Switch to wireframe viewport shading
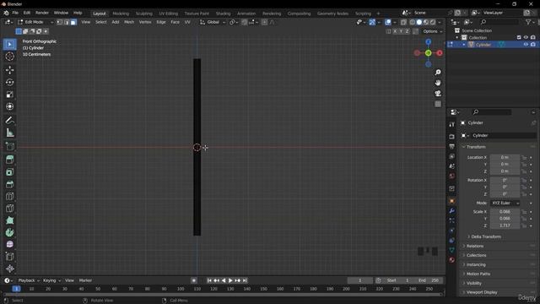The width and height of the screenshot is (540, 304). [413, 22]
